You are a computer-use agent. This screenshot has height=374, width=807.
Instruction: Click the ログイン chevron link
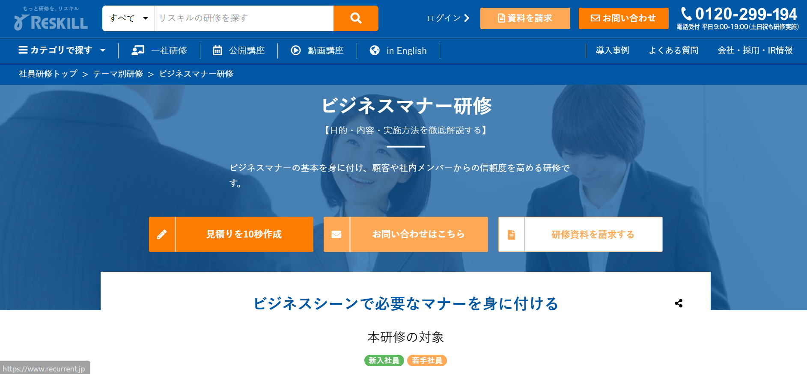(x=448, y=18)
